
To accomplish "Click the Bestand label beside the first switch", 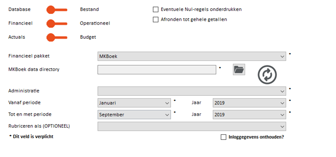I will [89, 10].
